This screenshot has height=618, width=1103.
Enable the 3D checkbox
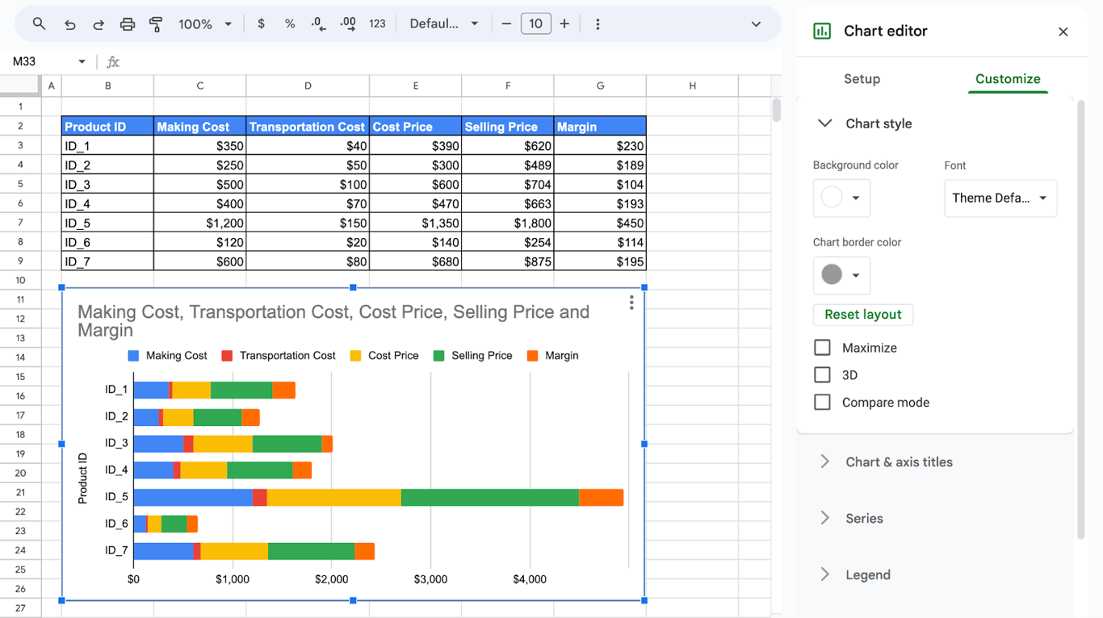click(822, 375)
